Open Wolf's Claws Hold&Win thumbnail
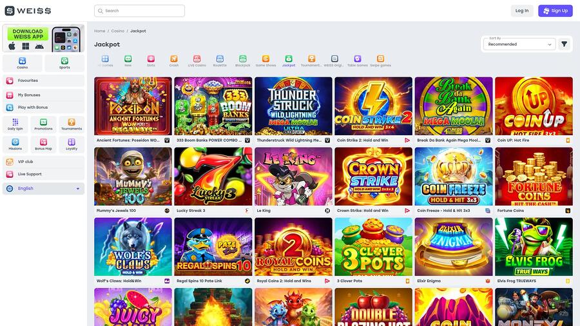Image resolution: width=580 pixels, height=326 pixels. click(133, 247)
